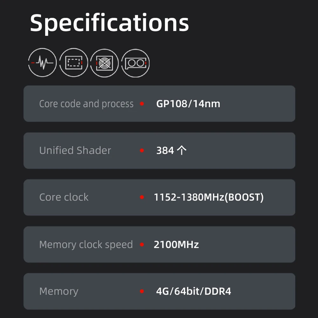Click the red dot beside Core clock

click(142, 197)
